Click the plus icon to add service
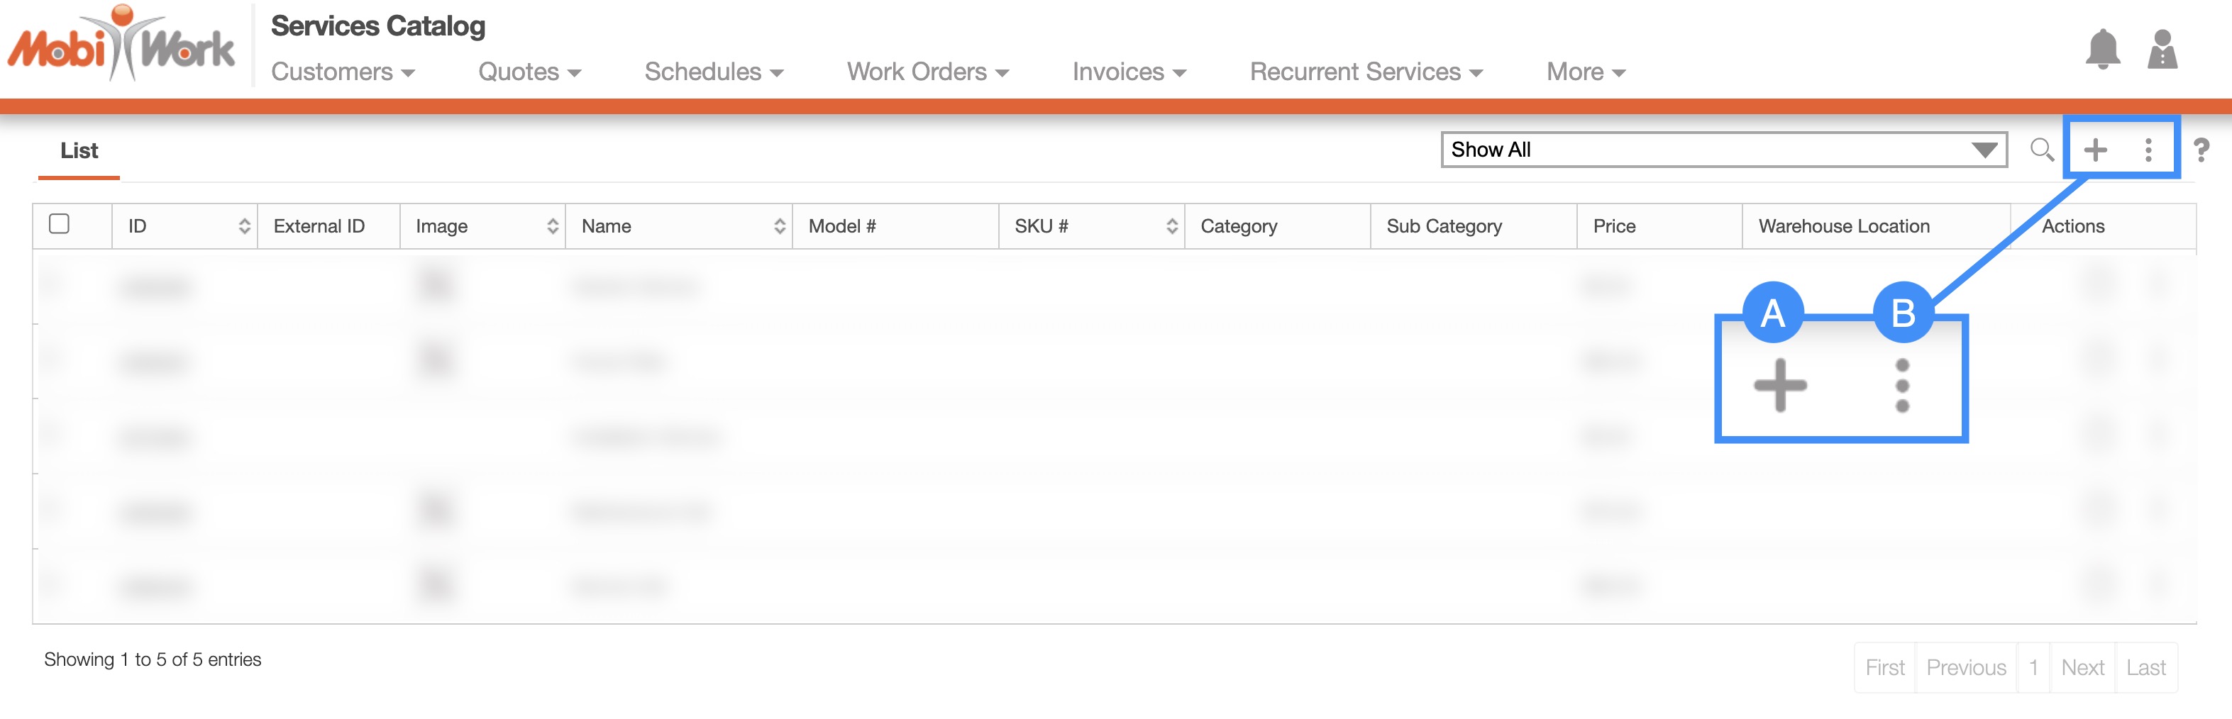This screenshot has height=719, width=2232. click(2095, 150)
